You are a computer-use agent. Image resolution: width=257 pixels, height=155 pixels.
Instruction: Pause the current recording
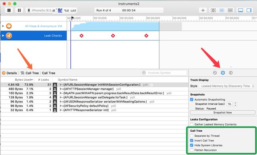(19, 10)
